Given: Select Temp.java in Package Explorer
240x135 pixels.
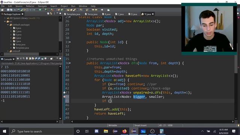Looking at the screenshot, I should (x=19, y=45).
